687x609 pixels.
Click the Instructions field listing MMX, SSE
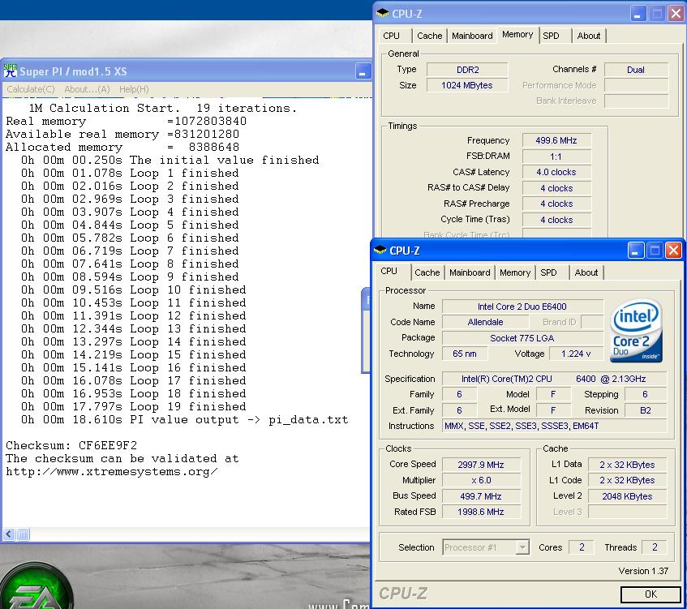click(554, 426)
